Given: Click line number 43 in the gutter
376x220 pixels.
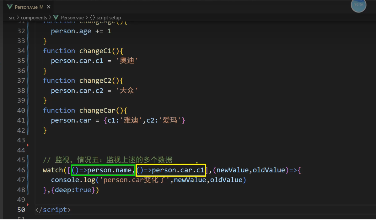Looking at the screenshot, I should tap(21, 140).
